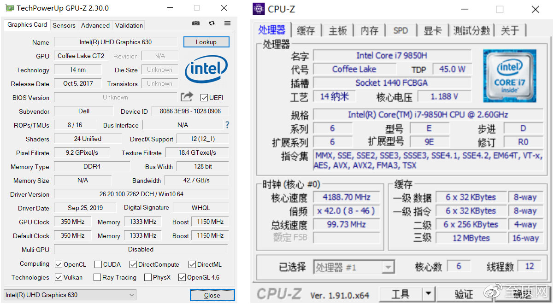Toggle the Vulkan checkbox
This screenshot has height=304, width=554.
[59, 277]
